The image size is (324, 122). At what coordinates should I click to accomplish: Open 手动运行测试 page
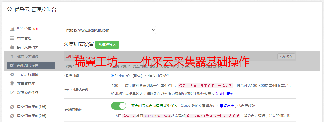point(28,74)
